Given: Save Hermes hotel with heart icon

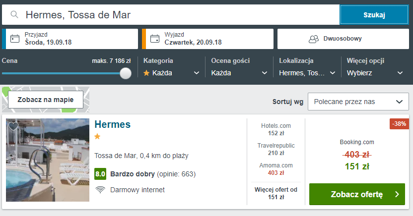Looking at the screenshot, I should click(x=13, y=126).
